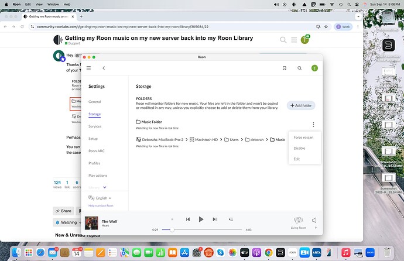The image size is (404, 261).
Task: Skip to the next track
Action: point(215,219)
